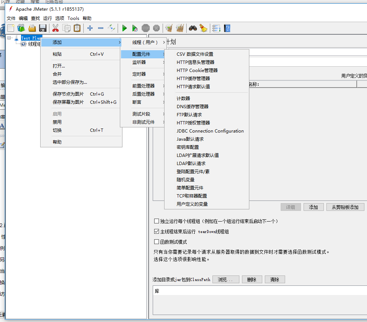367x322 pixels.
Task: Click the Clear results broom icon
Action: pos(169,28)
